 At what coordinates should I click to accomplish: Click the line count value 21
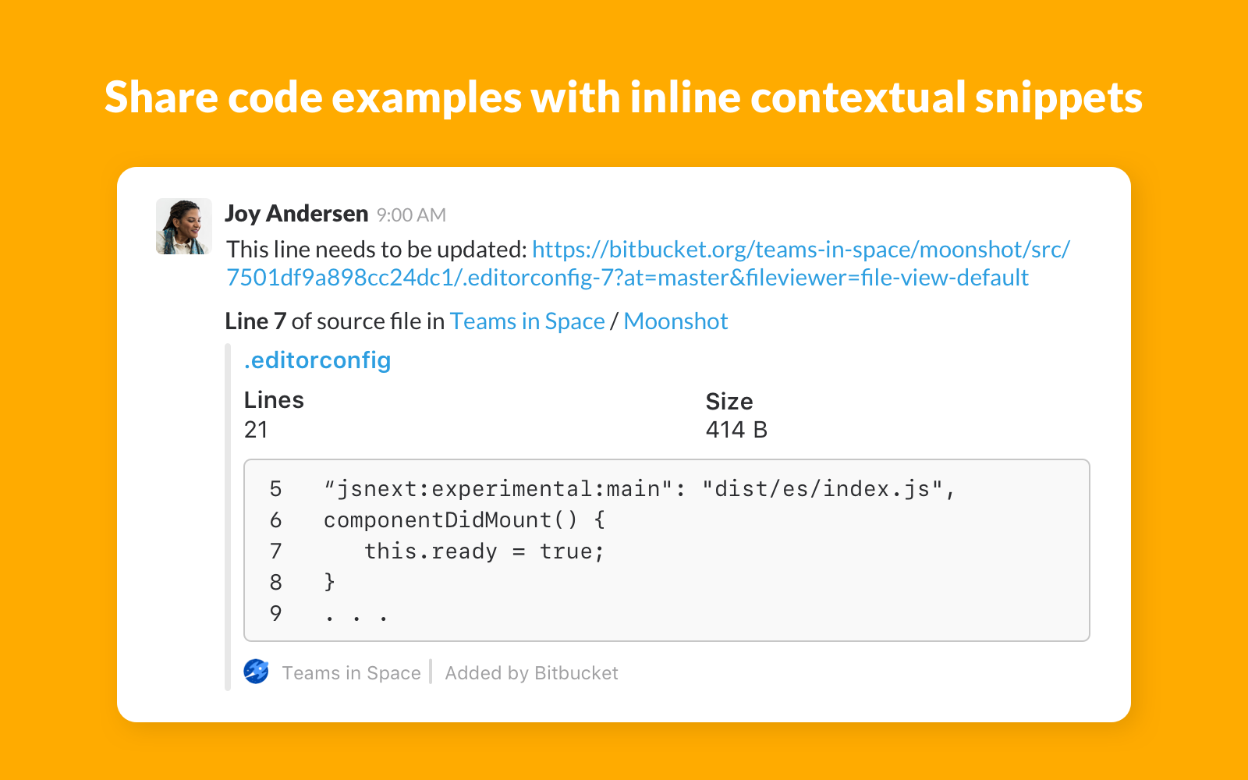[256, 430]
